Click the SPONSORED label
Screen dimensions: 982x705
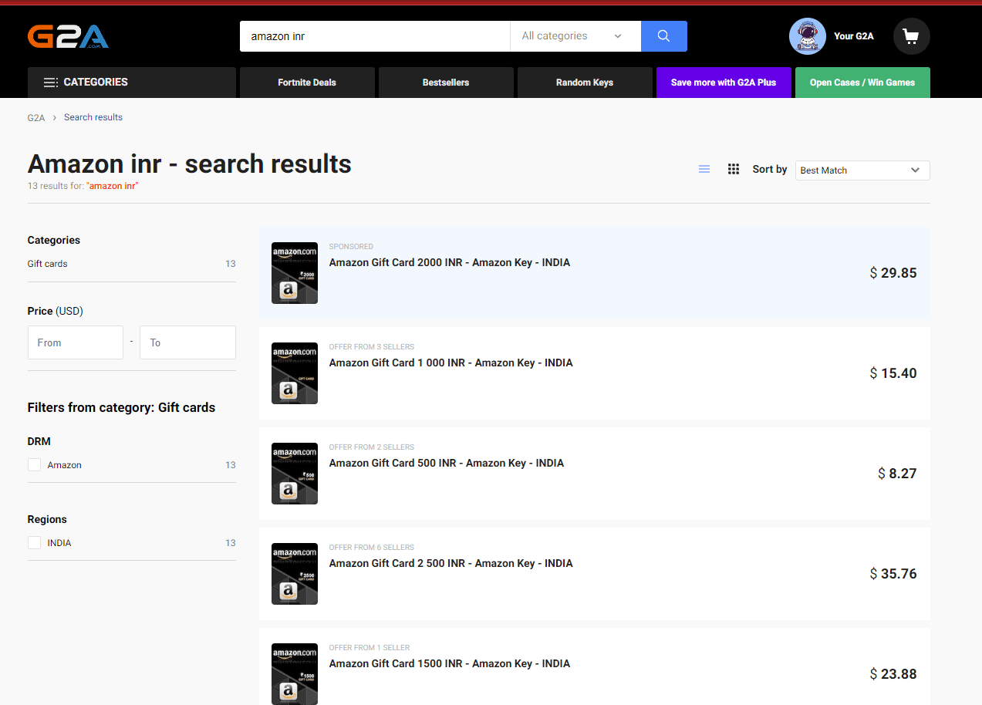pyautogui.click(x=351, y=247)
